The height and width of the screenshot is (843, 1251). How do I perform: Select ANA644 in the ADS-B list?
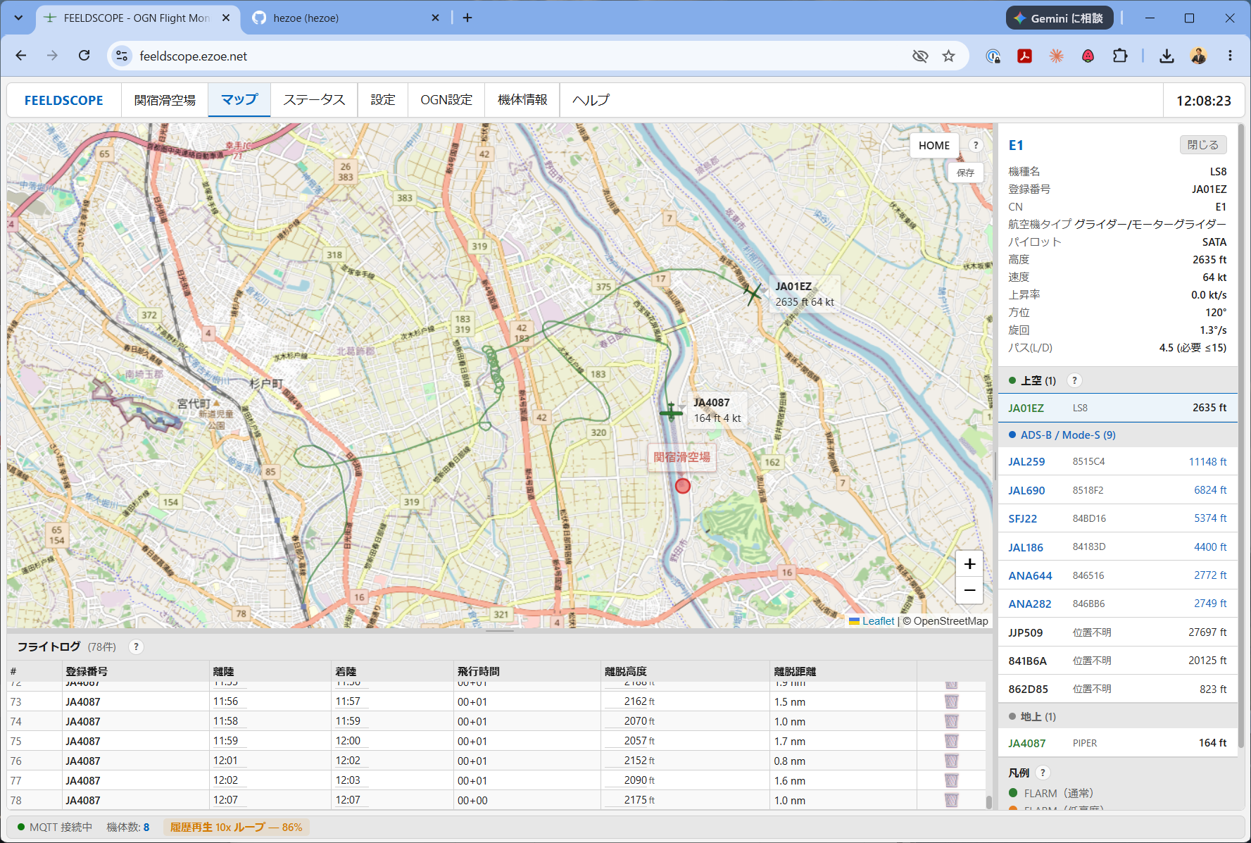[x=1117, y=575]
